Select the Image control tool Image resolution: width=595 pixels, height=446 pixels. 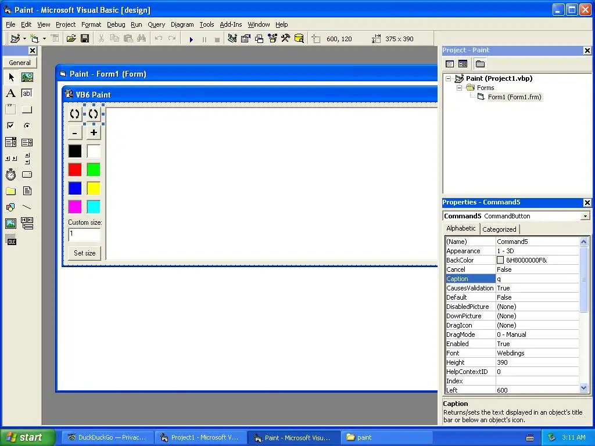click(11, 224)
